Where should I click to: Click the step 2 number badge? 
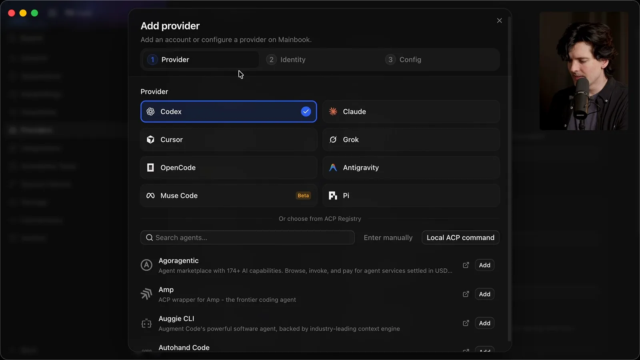[272, 60]
